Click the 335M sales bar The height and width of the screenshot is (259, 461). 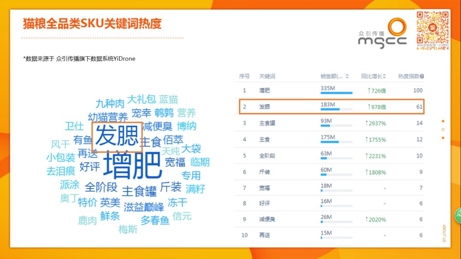[x=336, y=93]
